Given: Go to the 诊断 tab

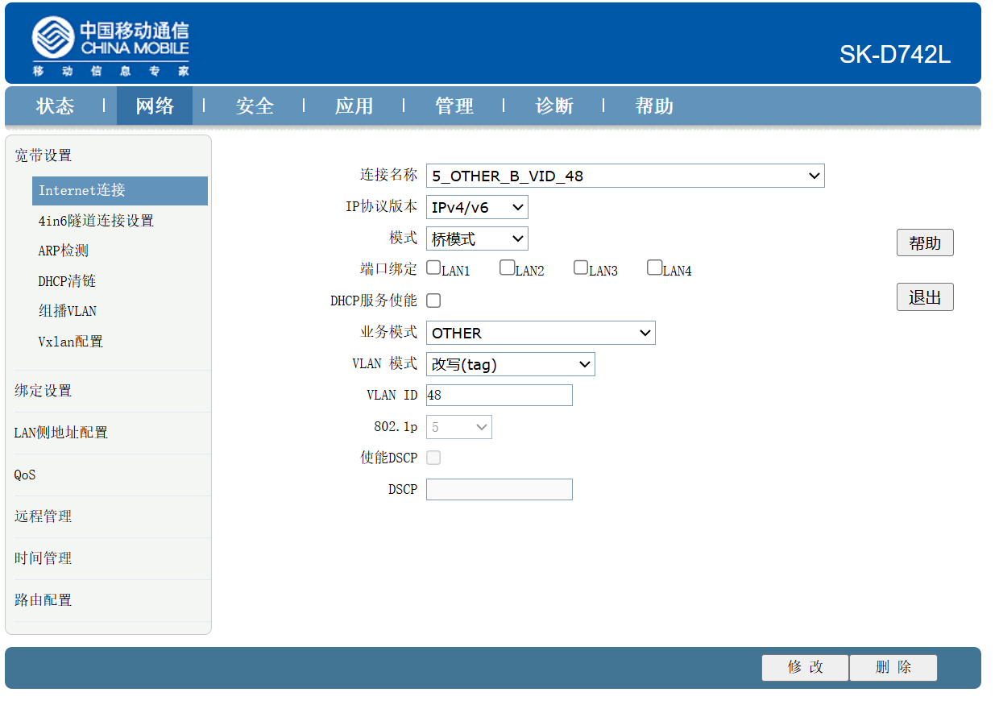Looking at the screenshot, I should tap(554, 106).
